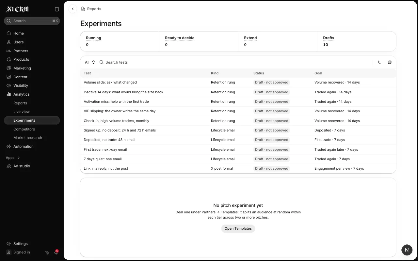Image resolution: width=418 pixels, height=261 pixels.
Task: Click the Settings gear icon
Action: (9, 244)
